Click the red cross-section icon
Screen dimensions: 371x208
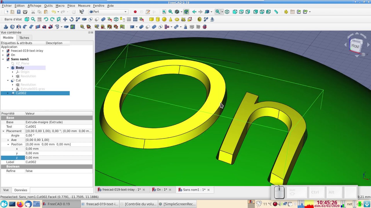(205, 27)
